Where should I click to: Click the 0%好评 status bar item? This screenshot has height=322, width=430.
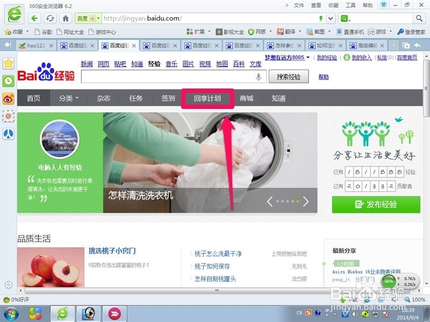tap(16, 299)
